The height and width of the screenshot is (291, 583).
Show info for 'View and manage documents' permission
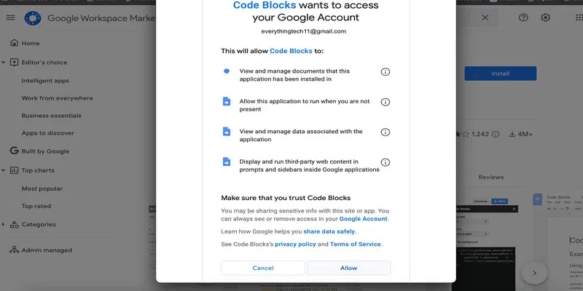pyautogui.click(x=386, y=71)
